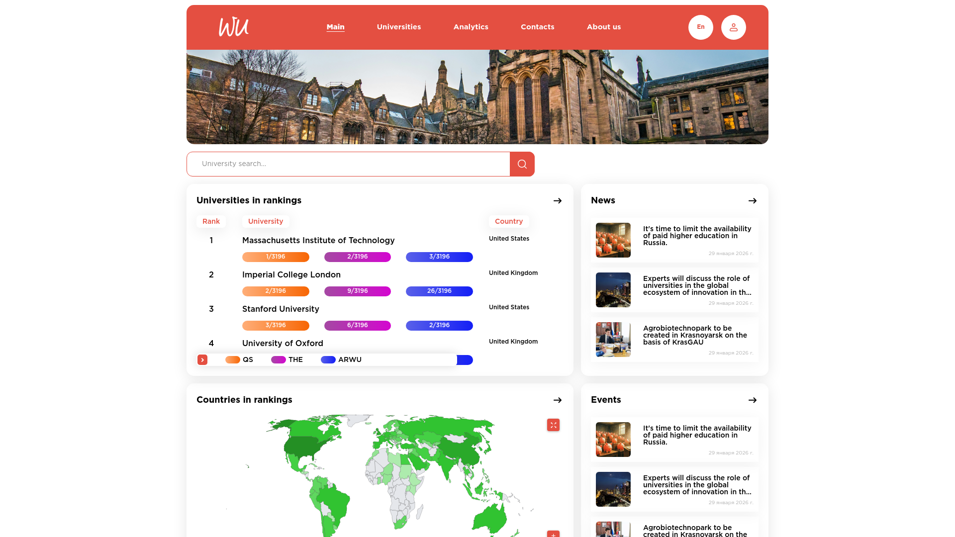The width and height of the screenshot is (955, 537).
Task: Sort by the Rank column header
Action: pos(211,221)
